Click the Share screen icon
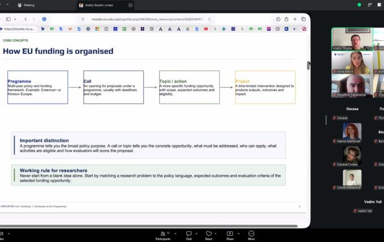This screenshot has height=242, width=384. [x=230, y=234]
